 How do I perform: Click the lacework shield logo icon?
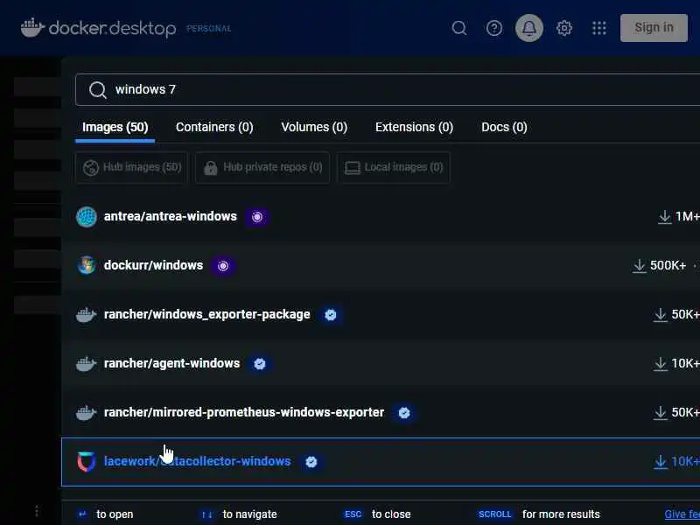pos(86,462)
